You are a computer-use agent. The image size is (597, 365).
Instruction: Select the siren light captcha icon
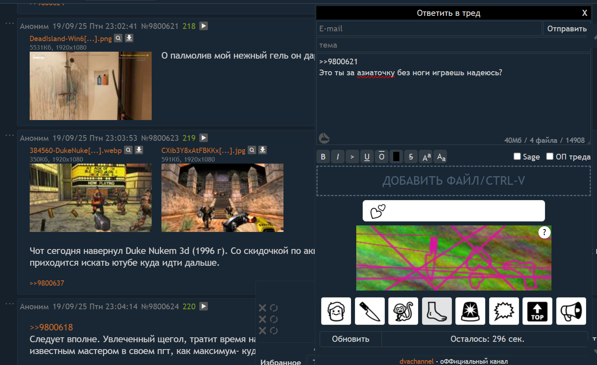(470, 311)
